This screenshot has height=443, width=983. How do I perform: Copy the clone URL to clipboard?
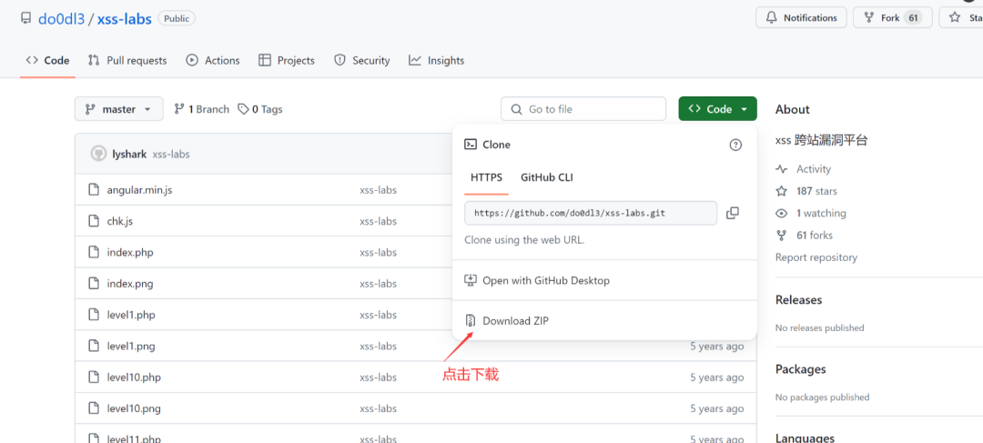732,213
